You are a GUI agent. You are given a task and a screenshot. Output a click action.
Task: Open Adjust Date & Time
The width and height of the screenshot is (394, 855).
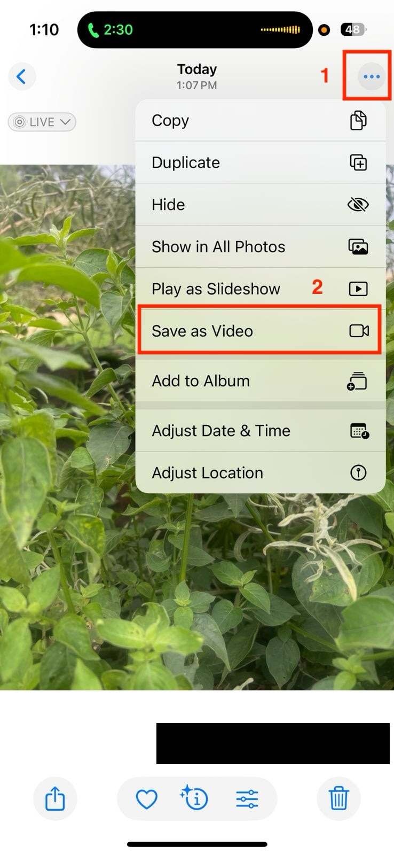[x=261, y=431]
